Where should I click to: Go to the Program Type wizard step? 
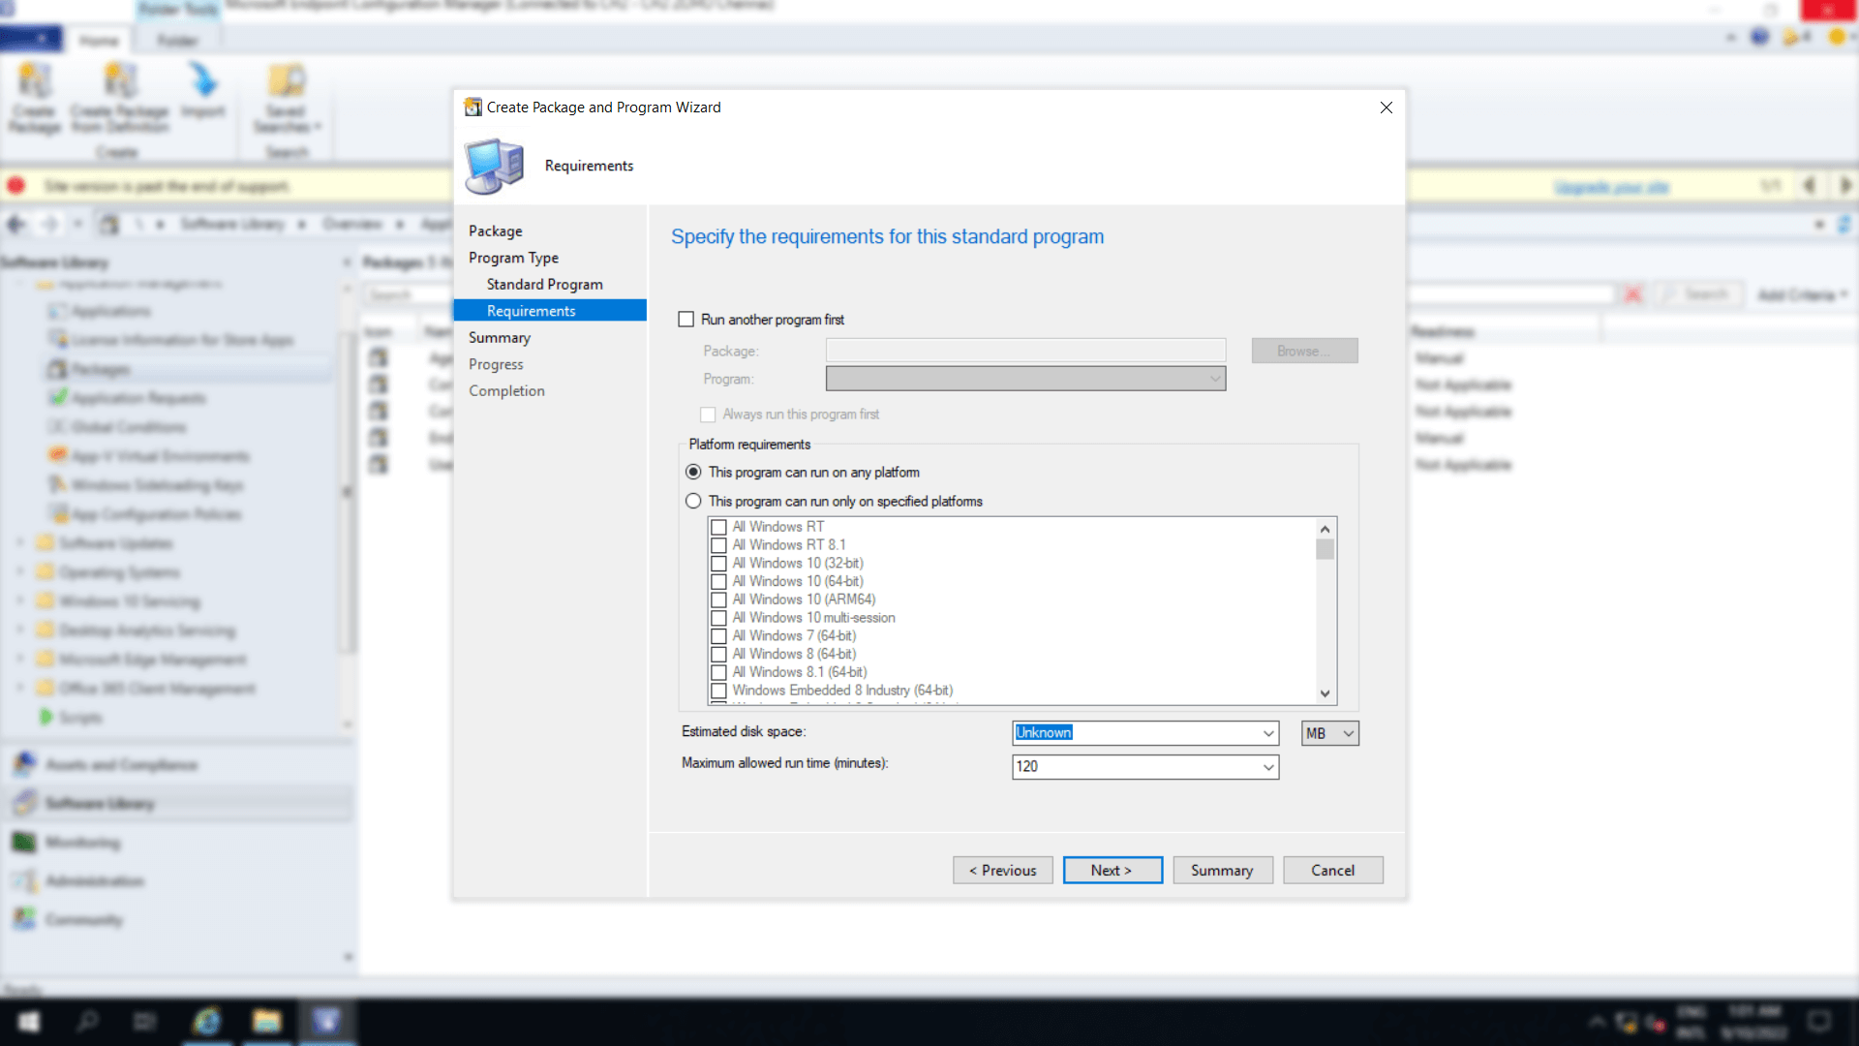tap(514, 258)
